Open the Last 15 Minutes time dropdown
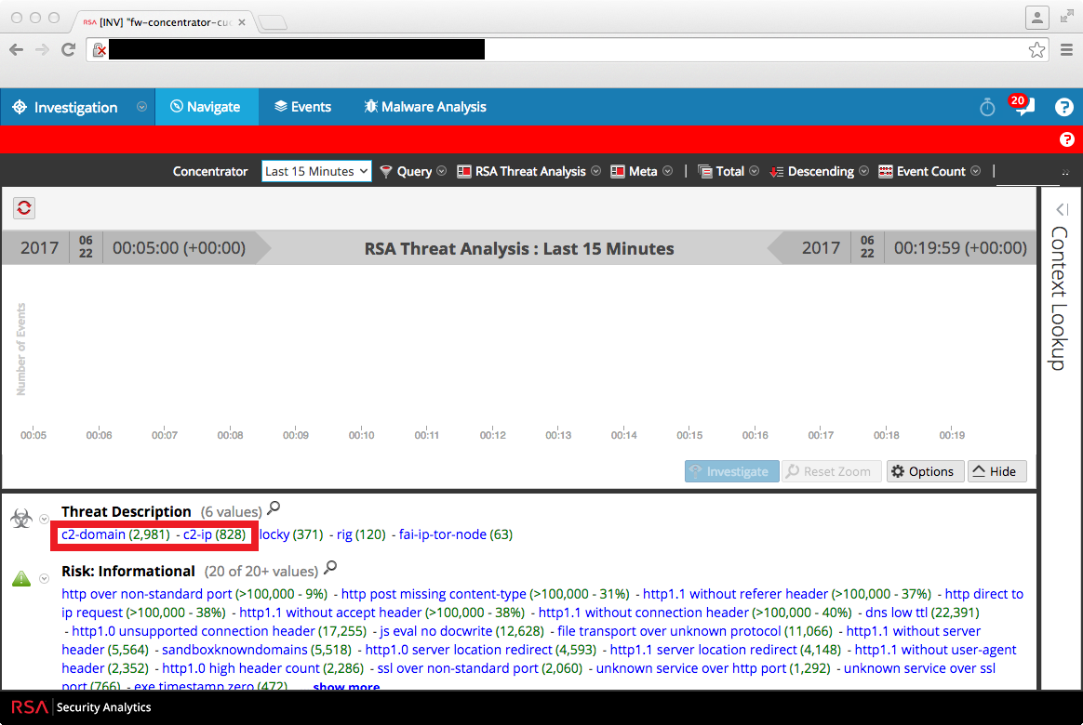 click(316, 171)
